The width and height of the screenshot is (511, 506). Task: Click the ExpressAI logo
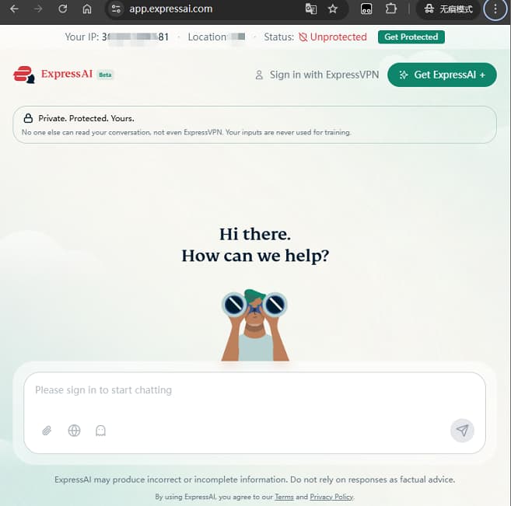point(63,75)
